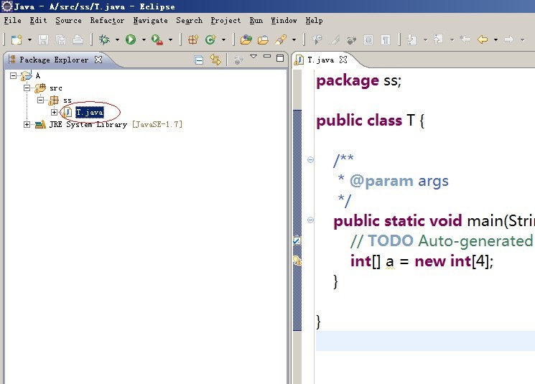Click the Debug bug icon in toolbar
535x384 pixels.
click(x=104, y=39)
